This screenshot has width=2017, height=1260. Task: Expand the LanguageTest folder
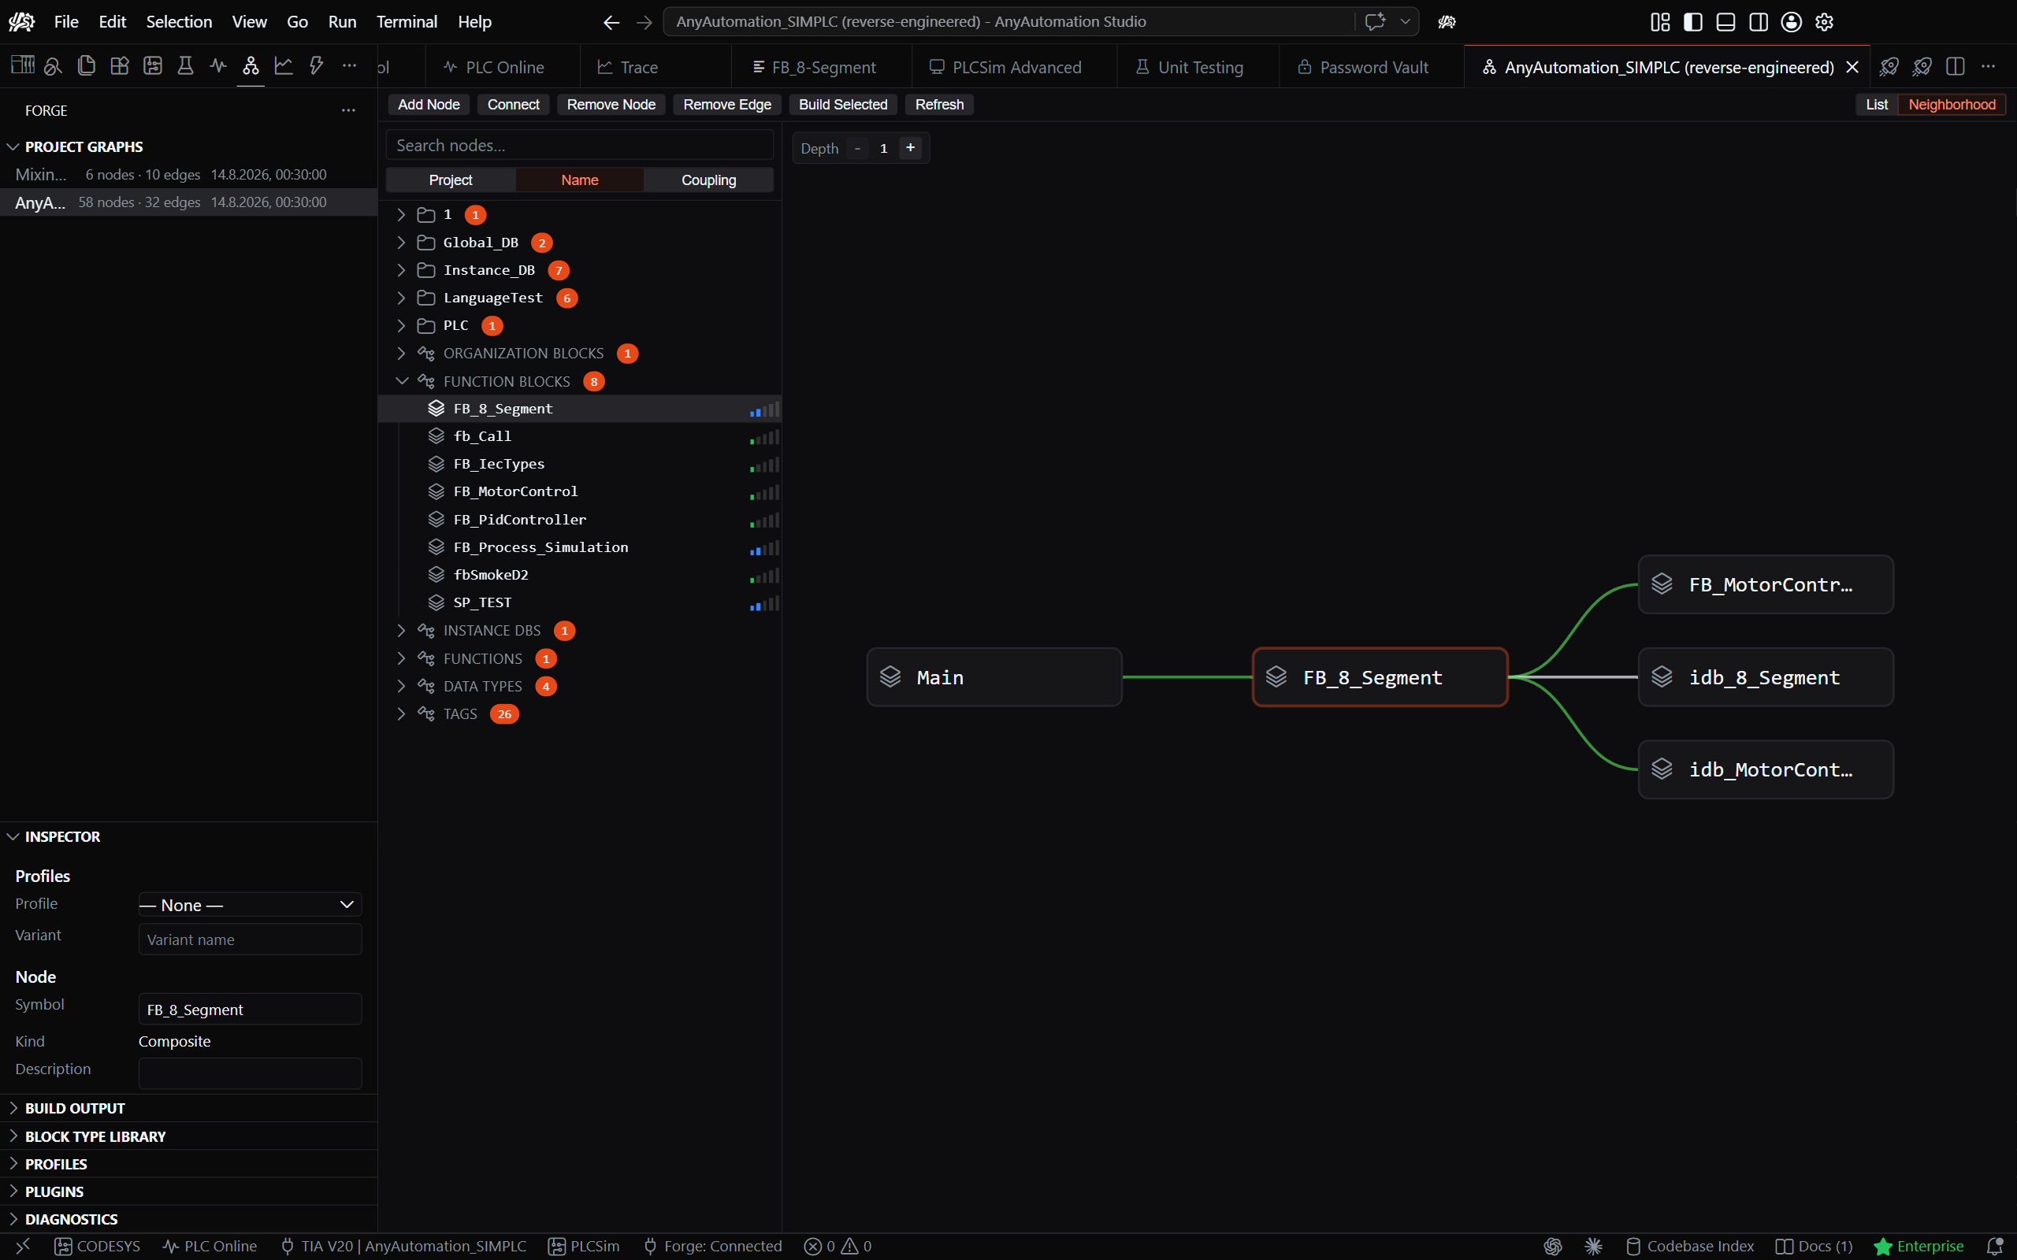[401, 298]
